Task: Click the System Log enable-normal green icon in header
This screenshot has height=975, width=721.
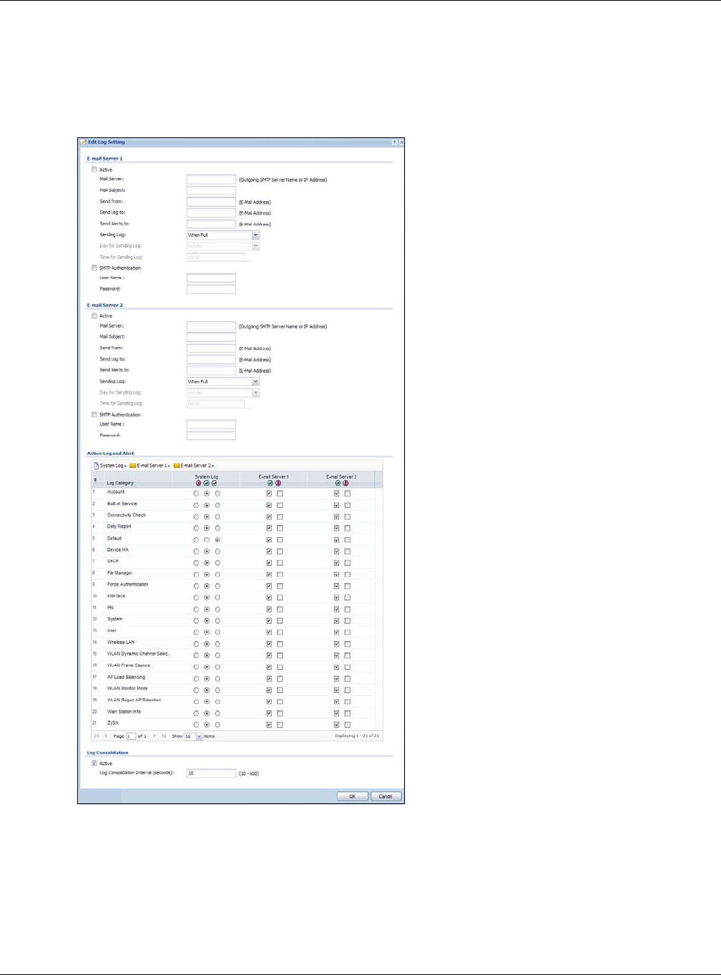Action: coord(206,483)
